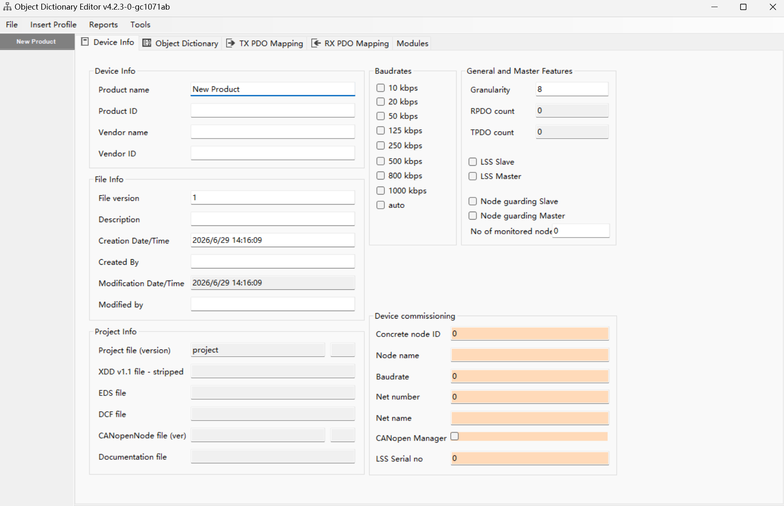Click the Net number input field
Viewport: 784px width, 506px height.
[x=530, y=397]
